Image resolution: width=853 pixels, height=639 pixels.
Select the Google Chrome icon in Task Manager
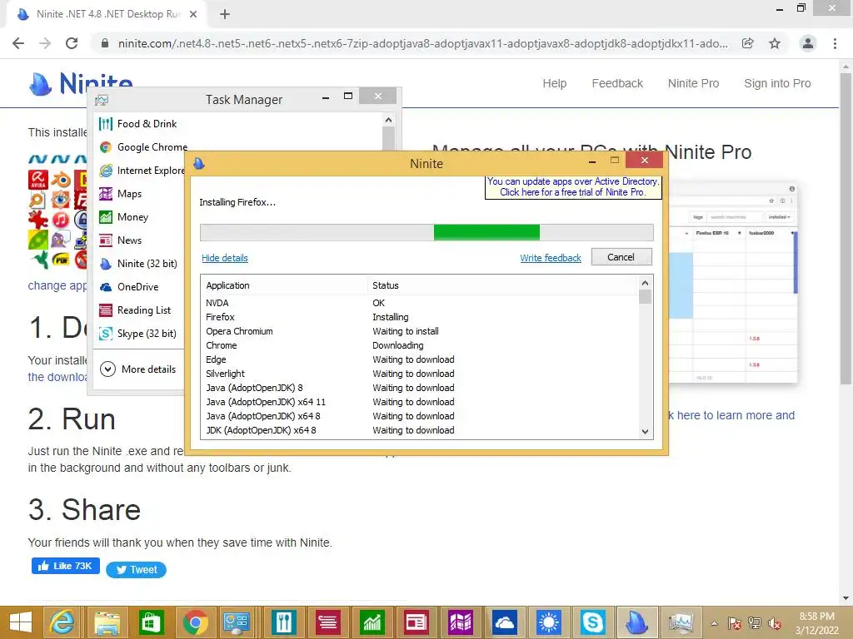106,147
